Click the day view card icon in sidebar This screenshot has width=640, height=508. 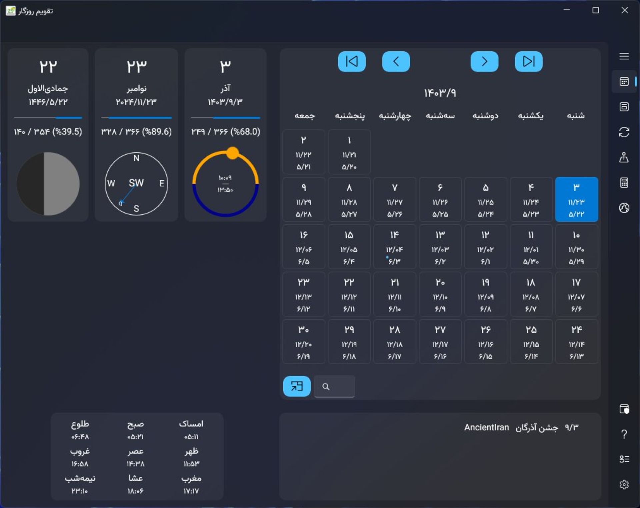(624, 107)
